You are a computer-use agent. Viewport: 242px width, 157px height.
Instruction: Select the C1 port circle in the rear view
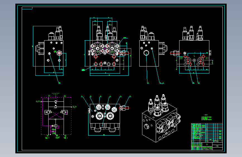coord(201,60)
